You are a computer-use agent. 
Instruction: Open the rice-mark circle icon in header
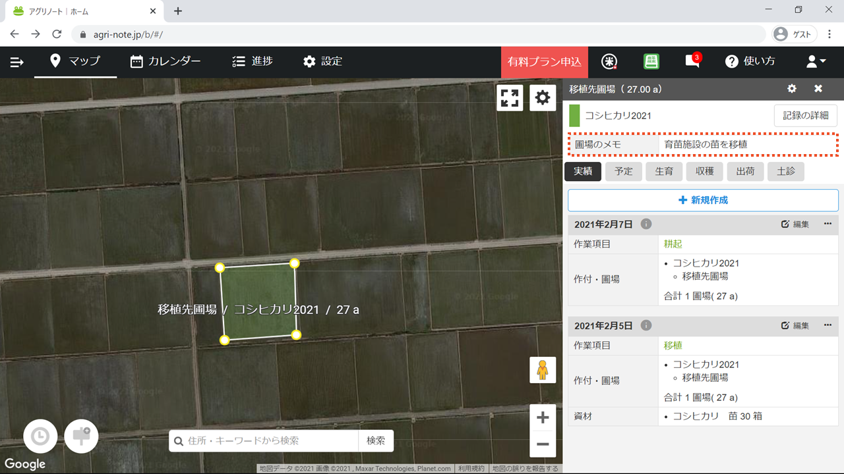coord(609,61)
